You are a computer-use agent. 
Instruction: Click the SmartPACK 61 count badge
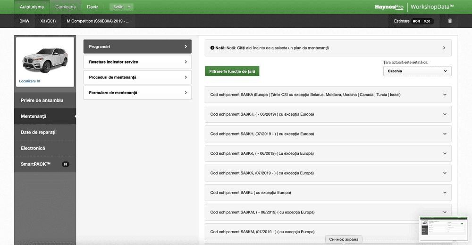[65, 164]
